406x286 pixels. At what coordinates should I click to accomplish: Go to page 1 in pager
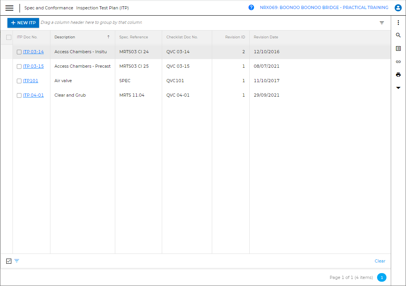tap(381, 277)
